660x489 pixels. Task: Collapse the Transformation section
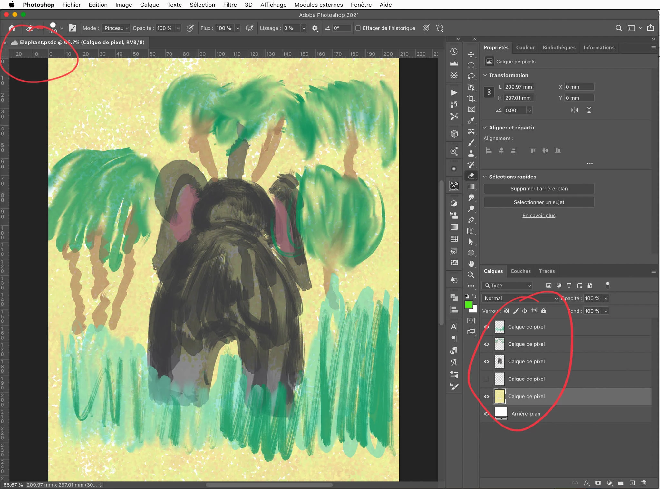485,75
